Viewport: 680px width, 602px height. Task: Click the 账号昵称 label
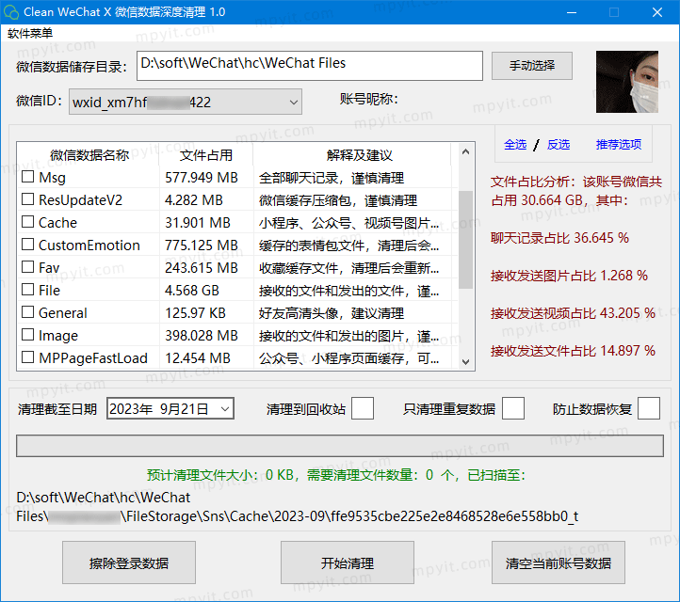coord(368,99)
